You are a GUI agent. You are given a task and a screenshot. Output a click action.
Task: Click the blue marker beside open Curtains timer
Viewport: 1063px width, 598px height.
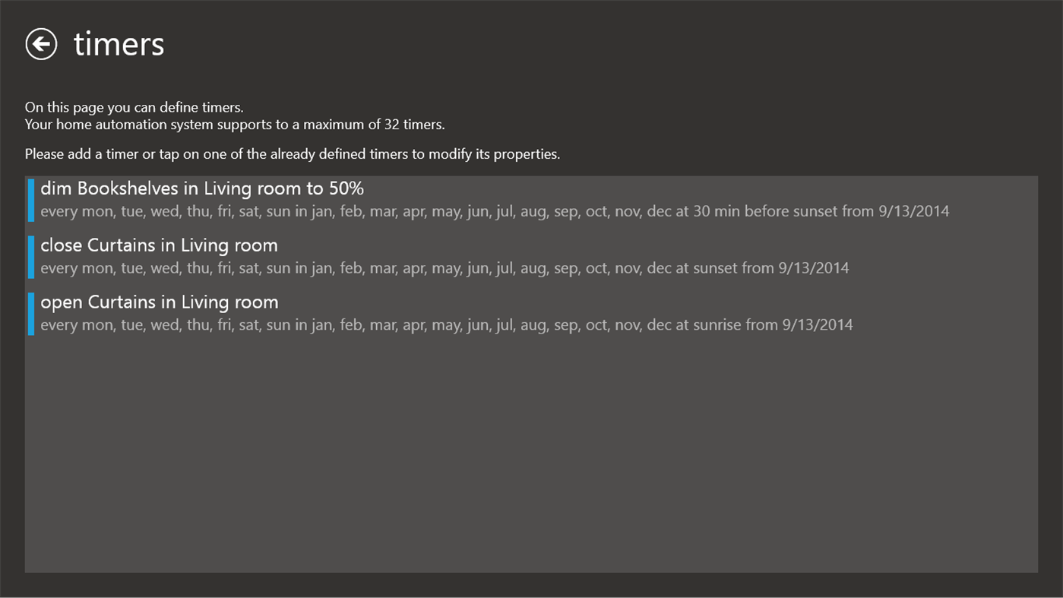click(x=31, y=313)
